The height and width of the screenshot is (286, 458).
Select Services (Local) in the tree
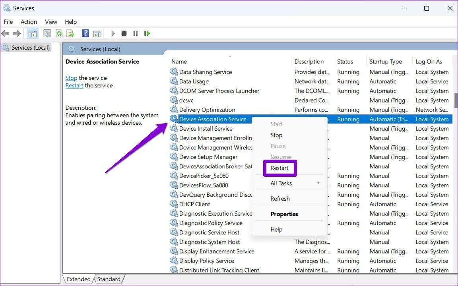click(31, 48)
